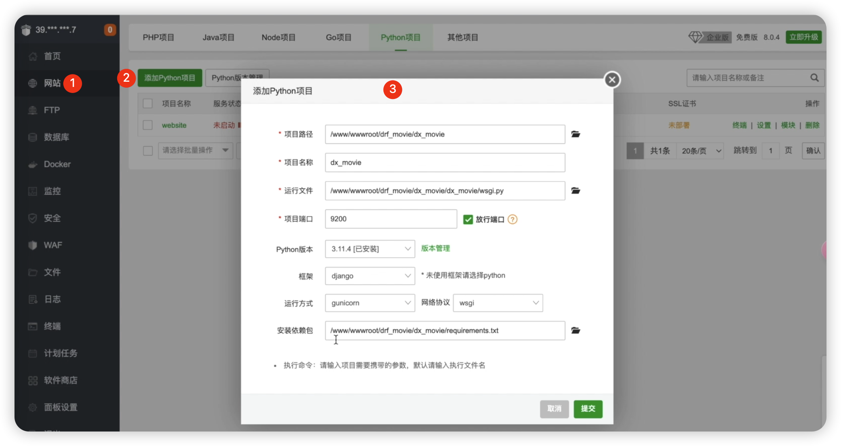
Task: Switch to Node项目 tab
Action: [x=278, y=37]
